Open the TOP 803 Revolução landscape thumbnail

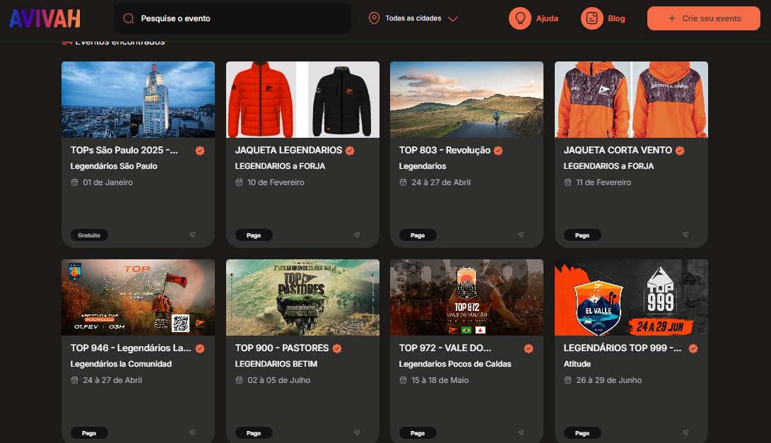[466, 100]
